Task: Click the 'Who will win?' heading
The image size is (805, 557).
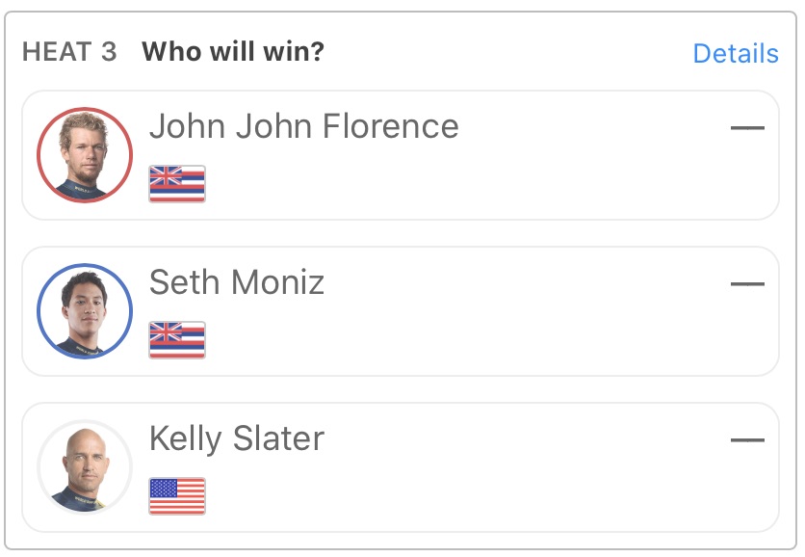Action: tap(233, 52)
